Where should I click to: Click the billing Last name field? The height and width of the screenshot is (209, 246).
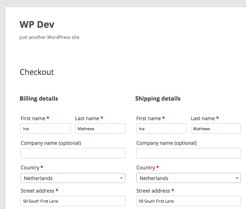point(100,128)
